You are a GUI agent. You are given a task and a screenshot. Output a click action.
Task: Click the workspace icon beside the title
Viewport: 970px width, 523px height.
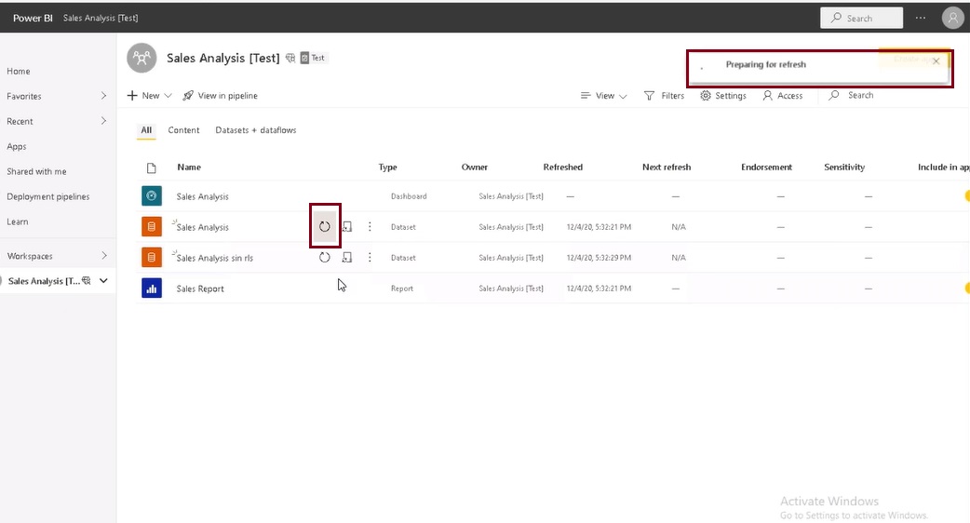tap(290, 58)
